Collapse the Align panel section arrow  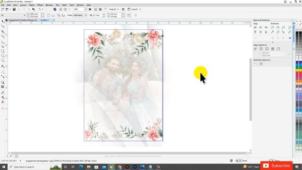(x=272, y=42)
